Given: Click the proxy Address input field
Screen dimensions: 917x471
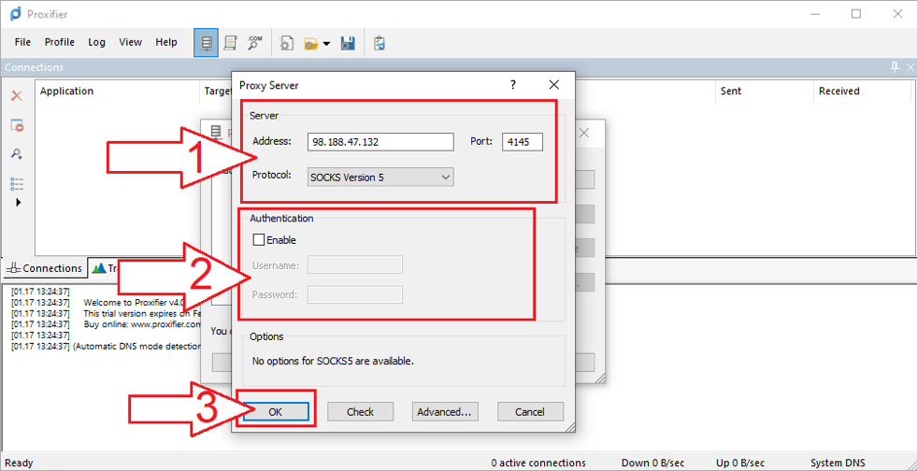Looking at the screenshot, I should (x=380, y=142).
